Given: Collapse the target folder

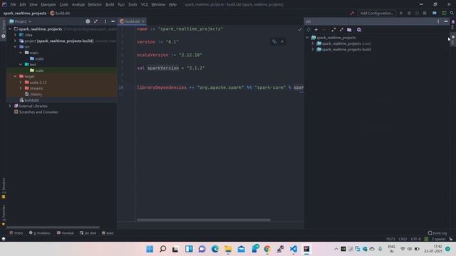Looking at the screenshot, I should coord(16,76).
